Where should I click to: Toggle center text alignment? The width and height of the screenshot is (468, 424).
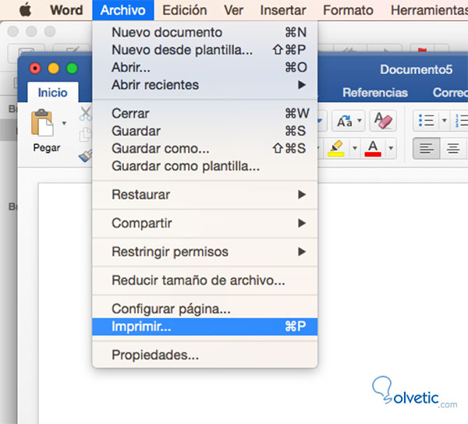coord(453,148)
